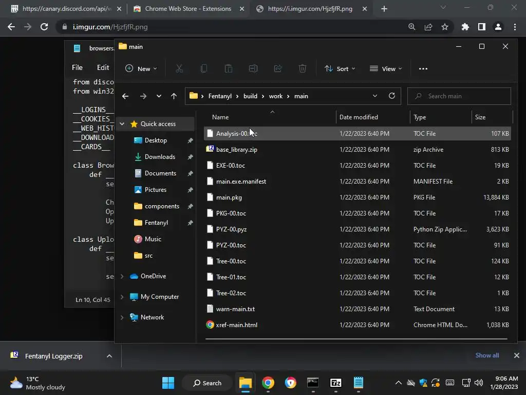Click the Chrome address bar URL

click(110, 27)
